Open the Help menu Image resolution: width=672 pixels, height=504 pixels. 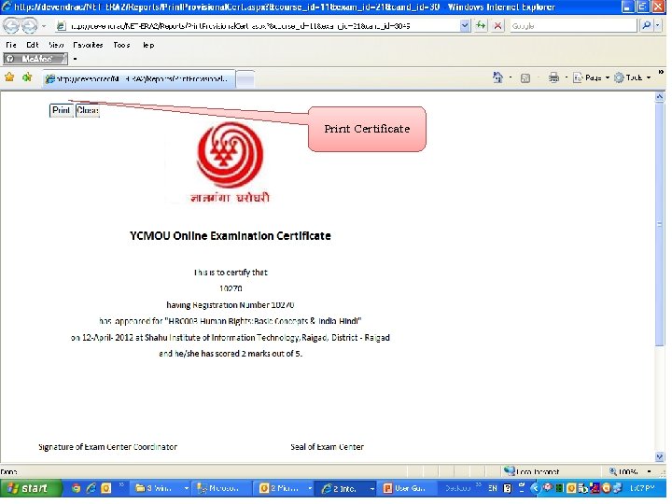tap(148, 45)
